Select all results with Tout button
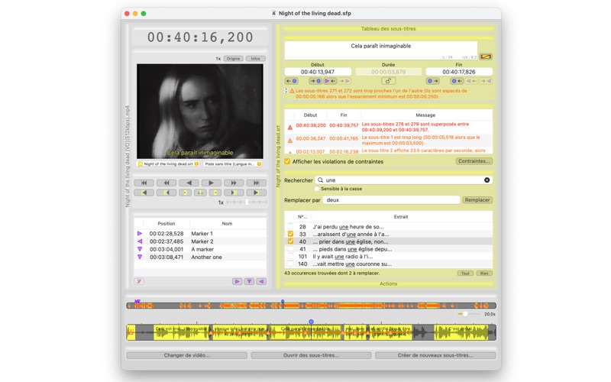Screen dimensions: 611x382 click(465, 274)
